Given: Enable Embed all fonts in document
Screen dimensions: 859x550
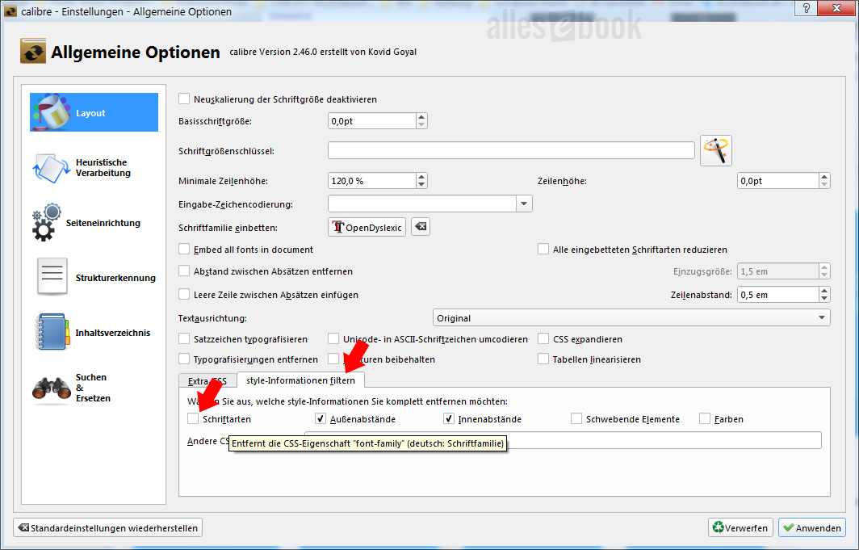Looking at the screenshot, I should point(184,250).
